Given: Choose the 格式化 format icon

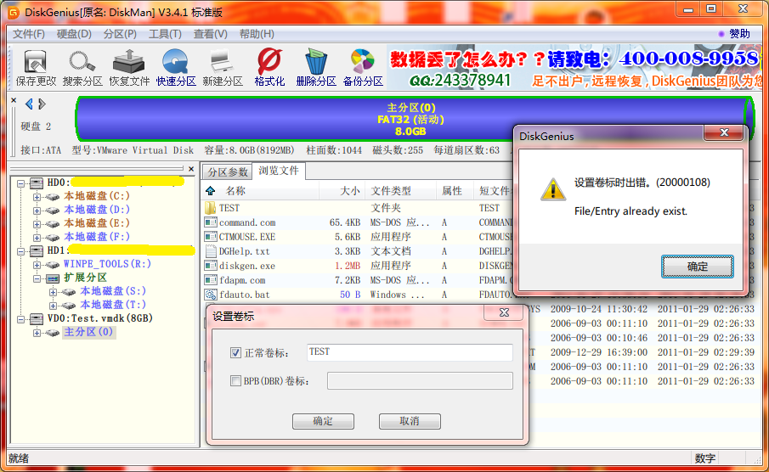Looking at the screenshot, I should click(269, 68).
